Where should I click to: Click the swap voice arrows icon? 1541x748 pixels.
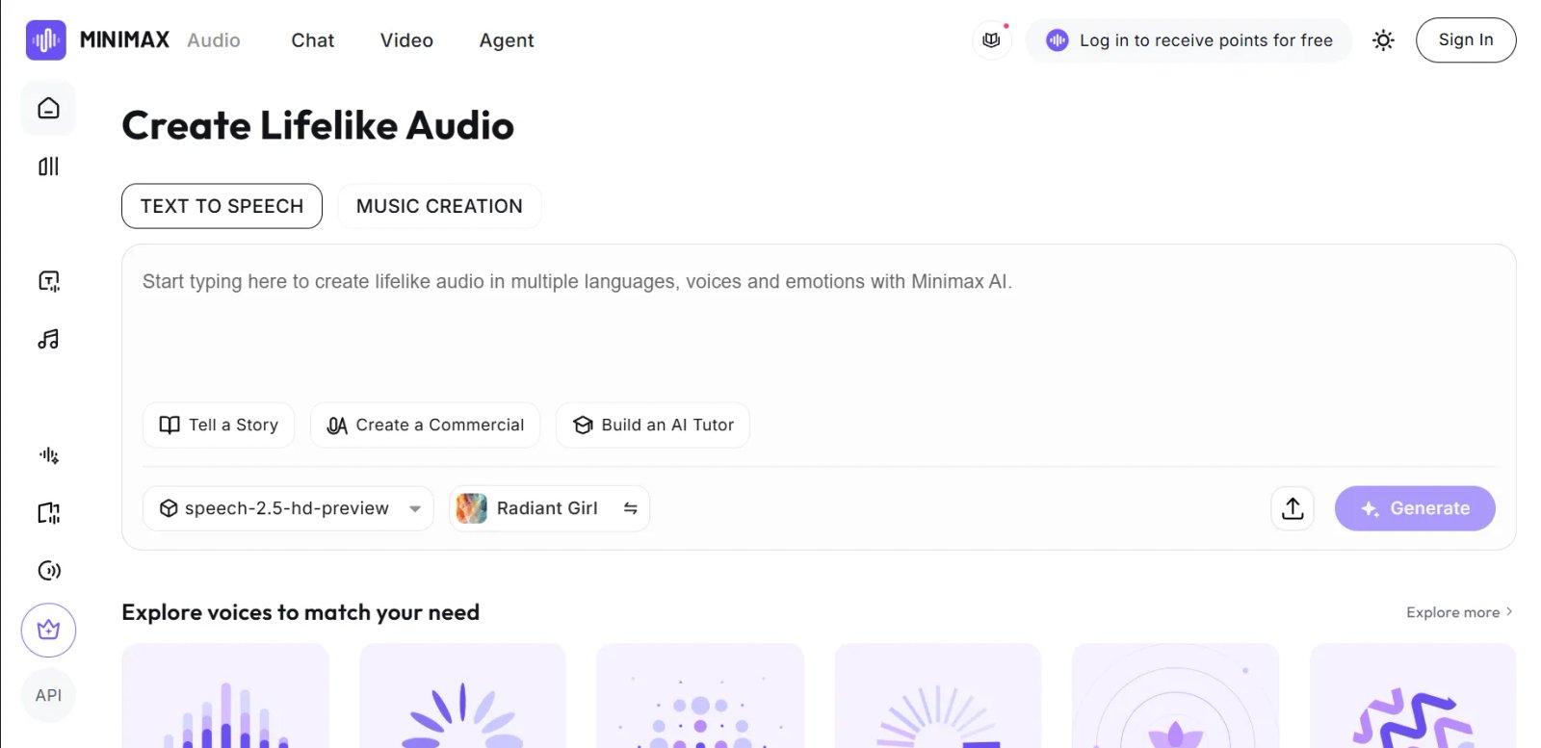pos(630,508)
